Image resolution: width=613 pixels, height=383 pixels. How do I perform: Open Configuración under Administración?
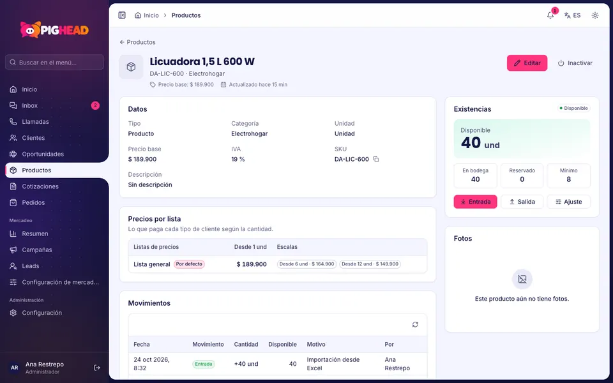click(x=55, y=313)
